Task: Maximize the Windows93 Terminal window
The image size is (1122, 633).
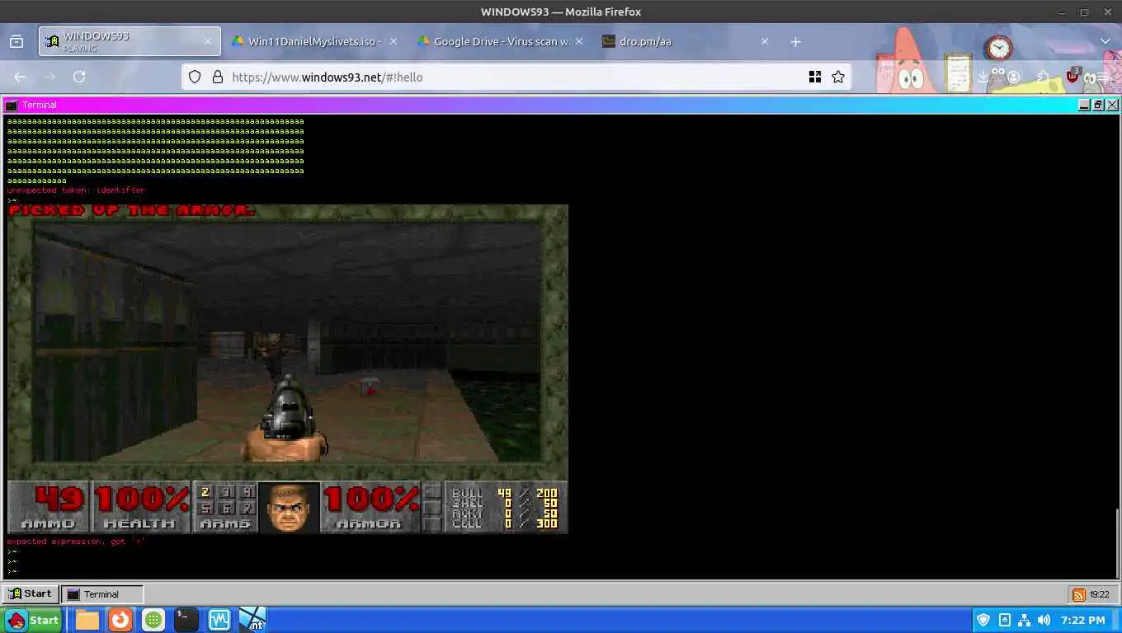Action: point(1098,105)
